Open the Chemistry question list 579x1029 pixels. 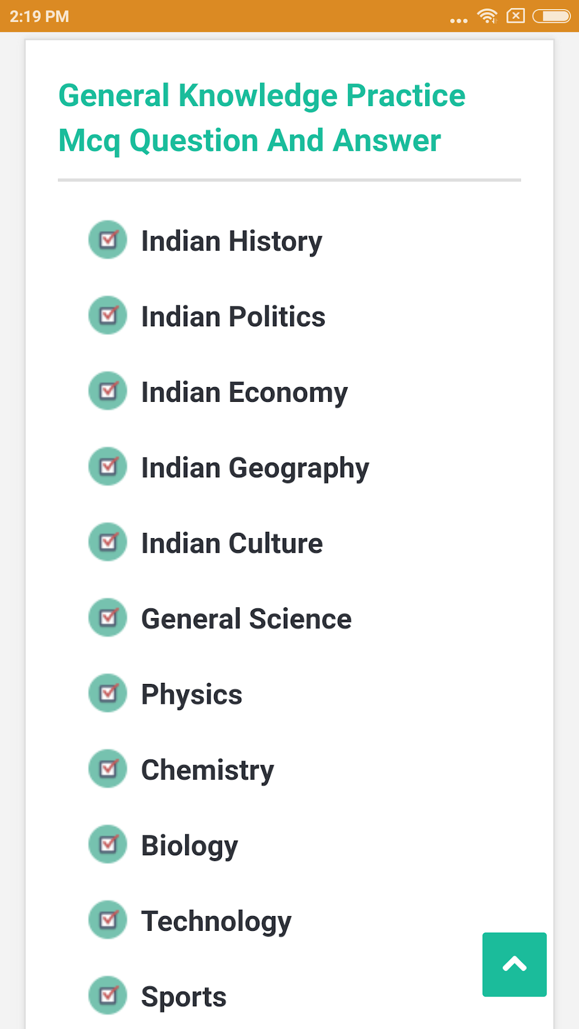(207, 770)
